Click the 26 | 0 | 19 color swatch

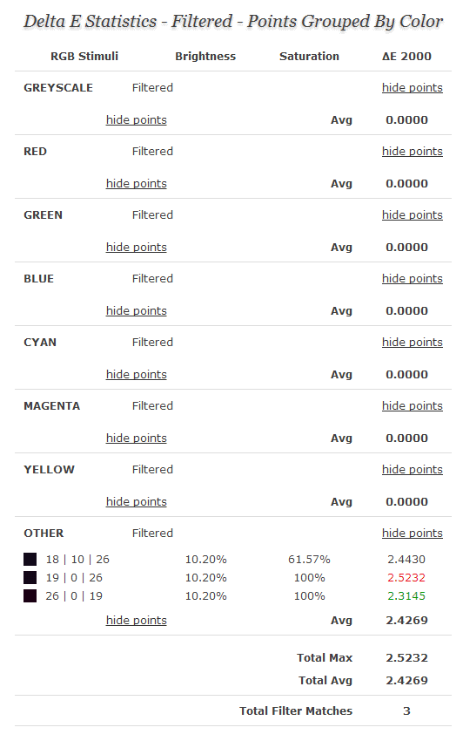point(30,596)
